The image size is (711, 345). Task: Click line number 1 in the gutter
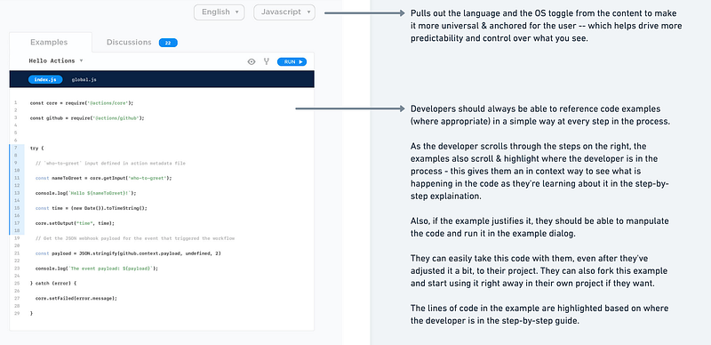(15, 103)
